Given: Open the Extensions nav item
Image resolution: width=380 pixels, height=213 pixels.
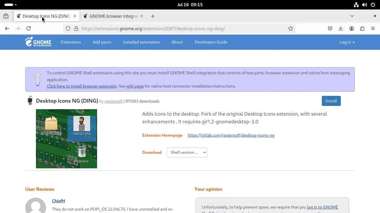Looking at the screenshot, I should (x=71, y=42).
